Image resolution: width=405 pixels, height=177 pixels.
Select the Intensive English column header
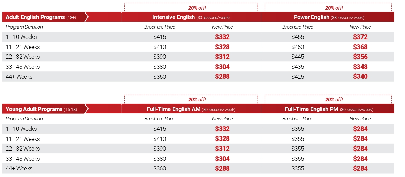coord(191,17)
